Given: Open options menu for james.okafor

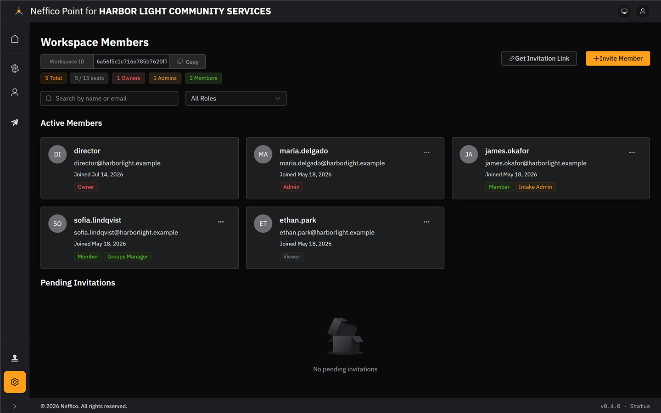Looking at the screenshot, I should point(632,152).
